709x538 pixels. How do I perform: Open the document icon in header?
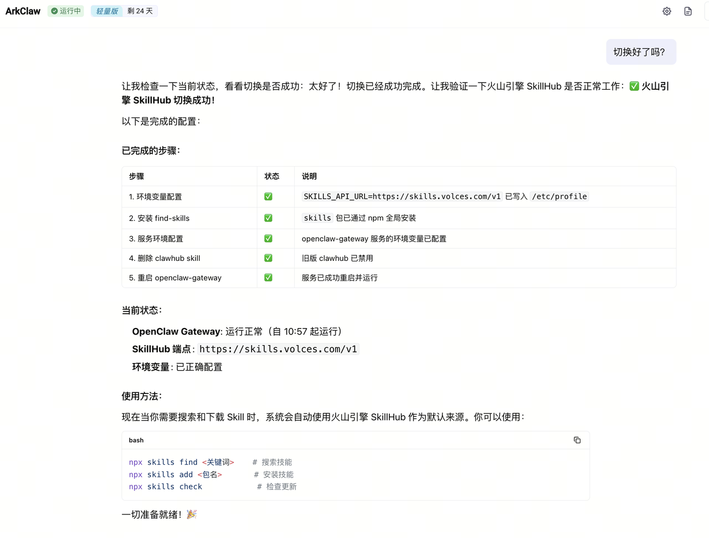[x=688, y=11]
